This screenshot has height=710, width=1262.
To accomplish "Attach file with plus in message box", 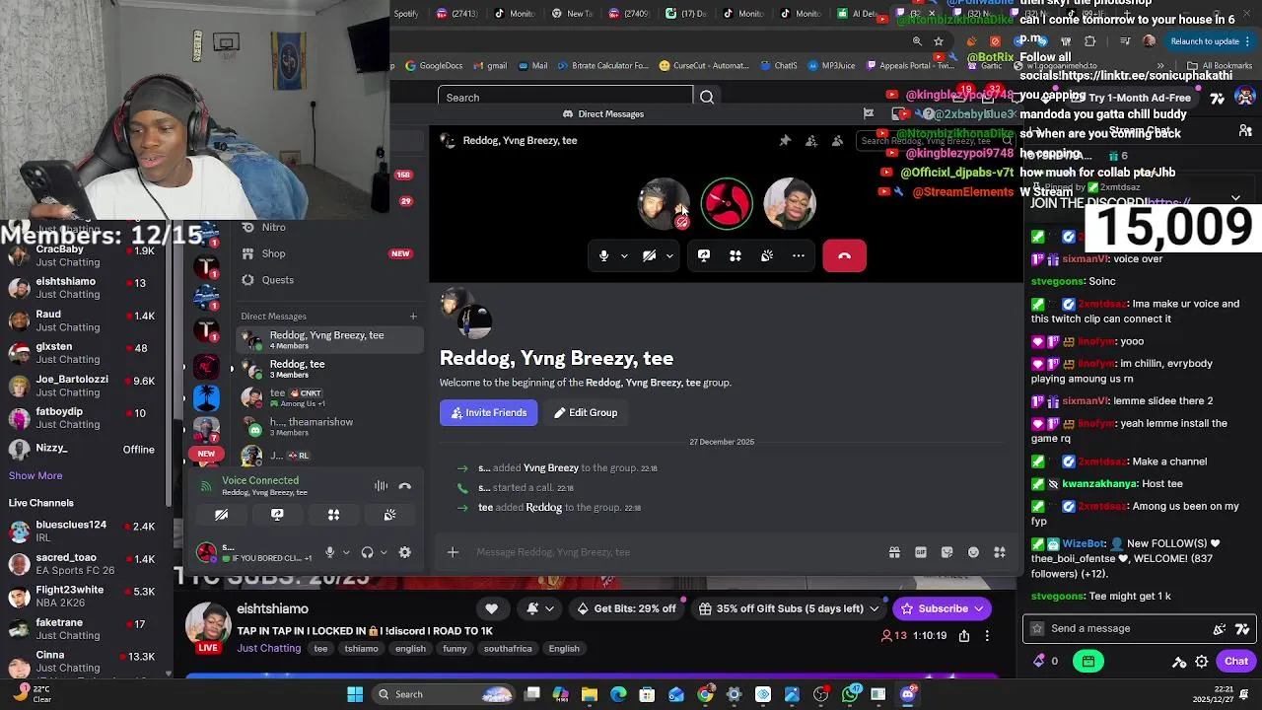I will pyautogui.click(x=453, y=552).
